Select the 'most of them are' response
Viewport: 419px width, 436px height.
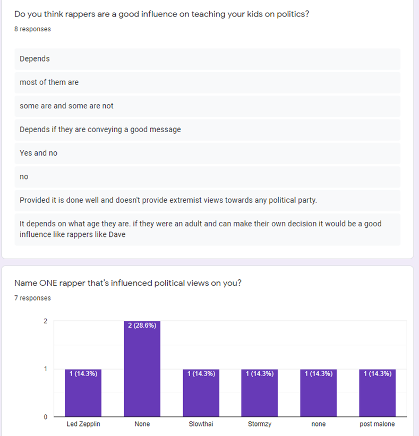click(208, 83)
